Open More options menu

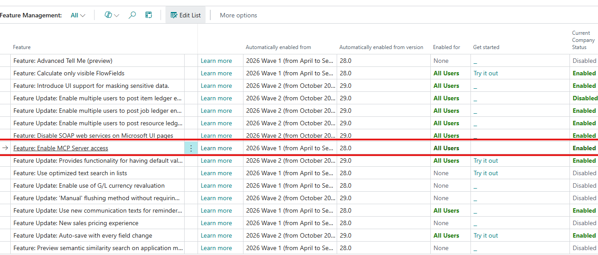point(238,15)
